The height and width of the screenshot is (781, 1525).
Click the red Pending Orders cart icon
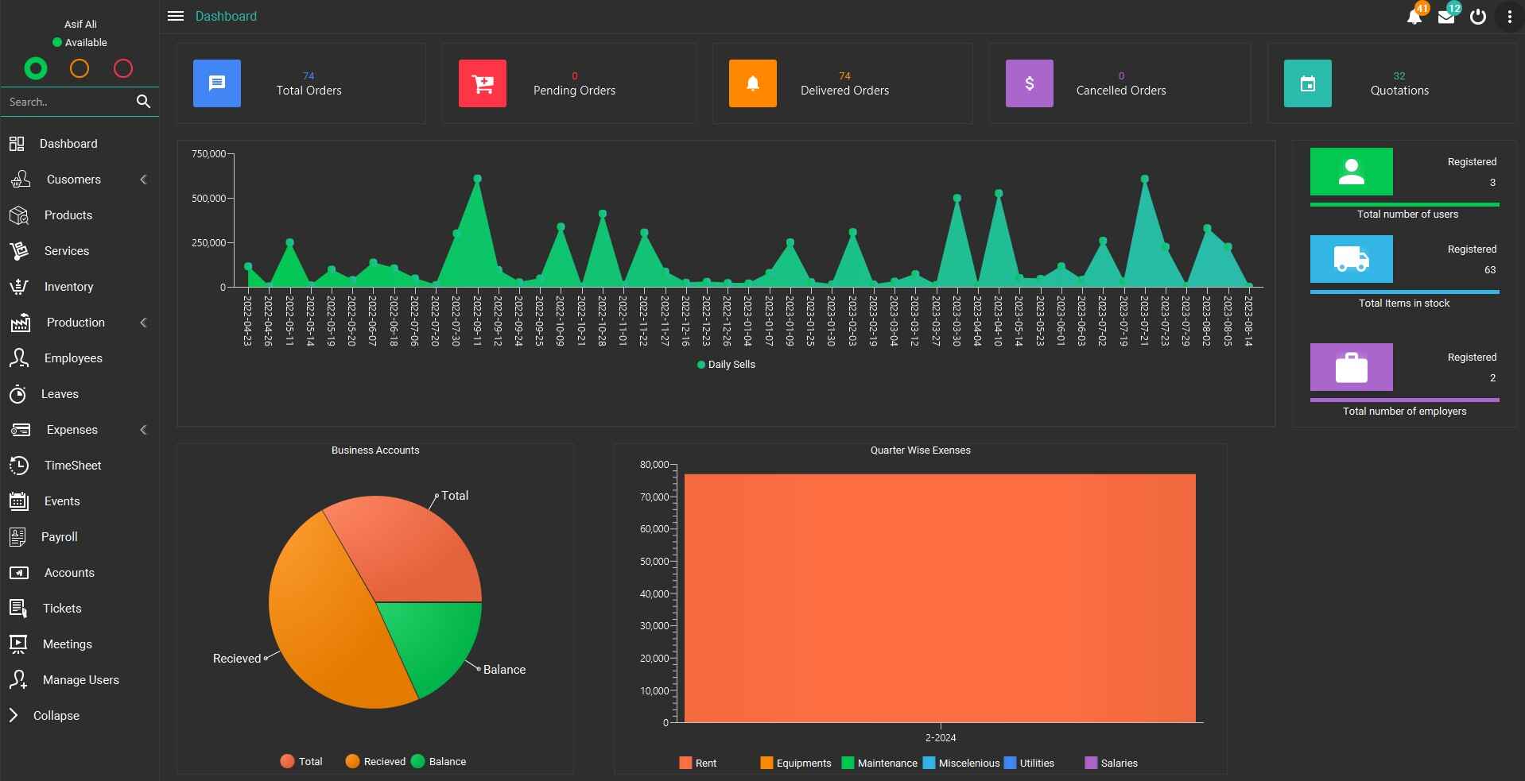point(482,83)
